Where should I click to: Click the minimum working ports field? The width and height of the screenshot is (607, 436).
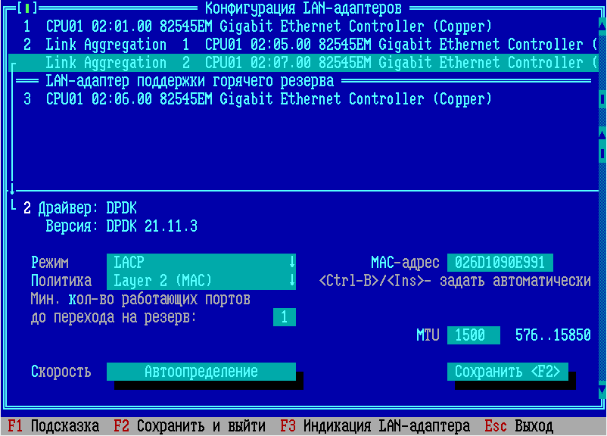pos(284,317)
